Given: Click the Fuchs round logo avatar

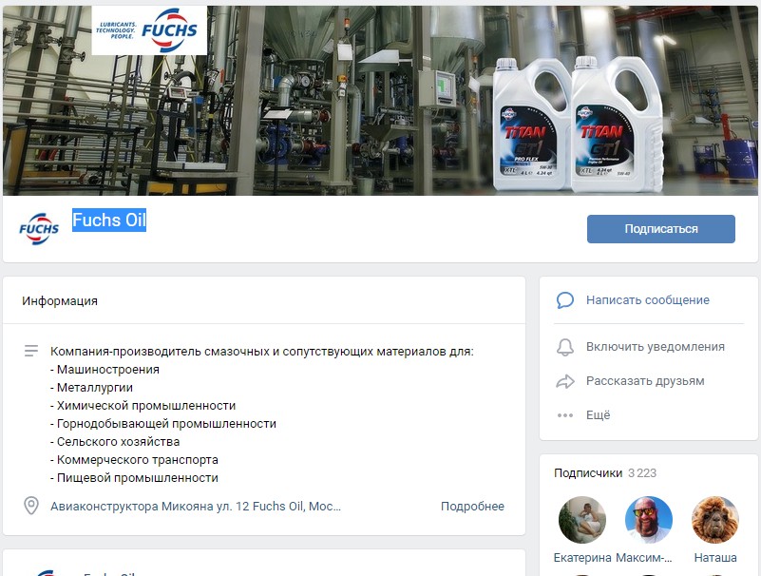Looking at the screenshot, I should [39, 228].
